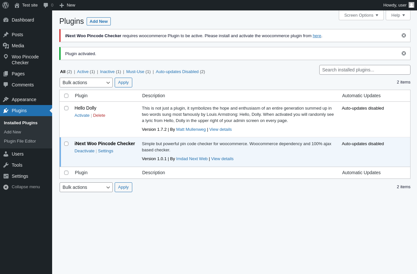The image size is (417, 274).
Task: Deactivate the iNext Woo Pincode Checker plugin
Action: coord(84,151)
